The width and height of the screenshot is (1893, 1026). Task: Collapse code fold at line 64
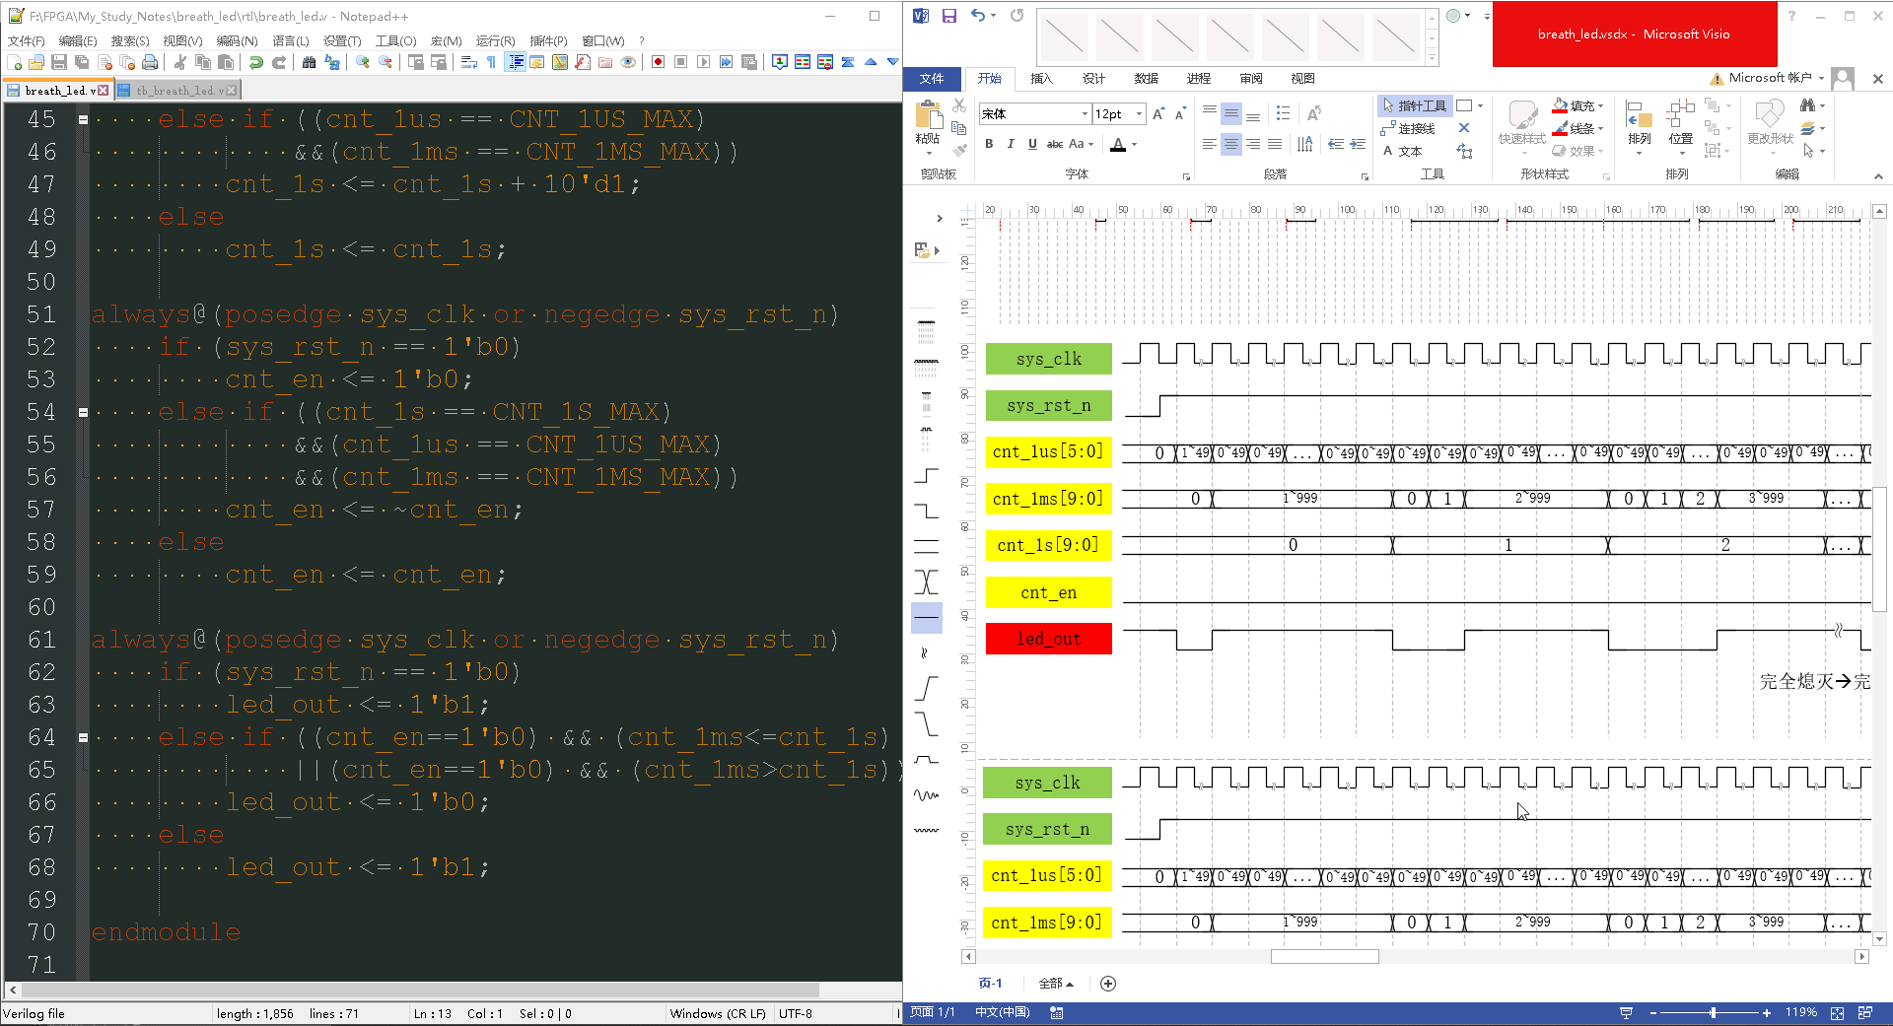point(83,737)
